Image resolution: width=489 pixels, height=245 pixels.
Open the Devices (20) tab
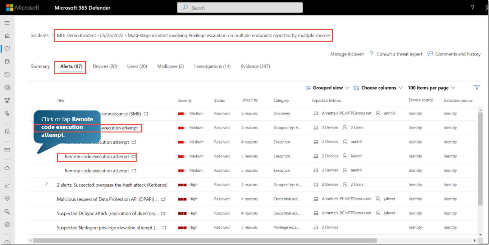[x=105, y=66]
